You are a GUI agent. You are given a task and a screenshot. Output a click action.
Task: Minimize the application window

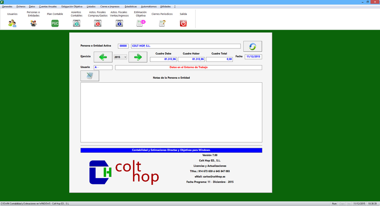point(362,2)
